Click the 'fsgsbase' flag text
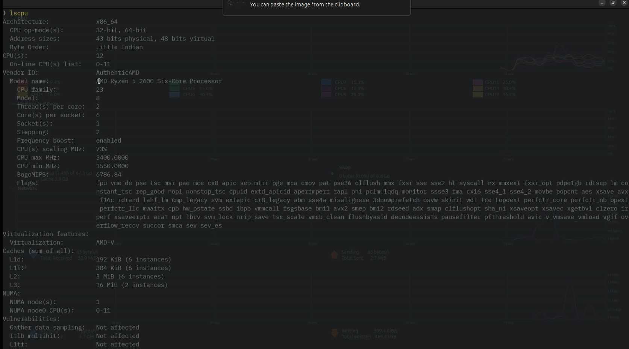 tap(297, 209)
